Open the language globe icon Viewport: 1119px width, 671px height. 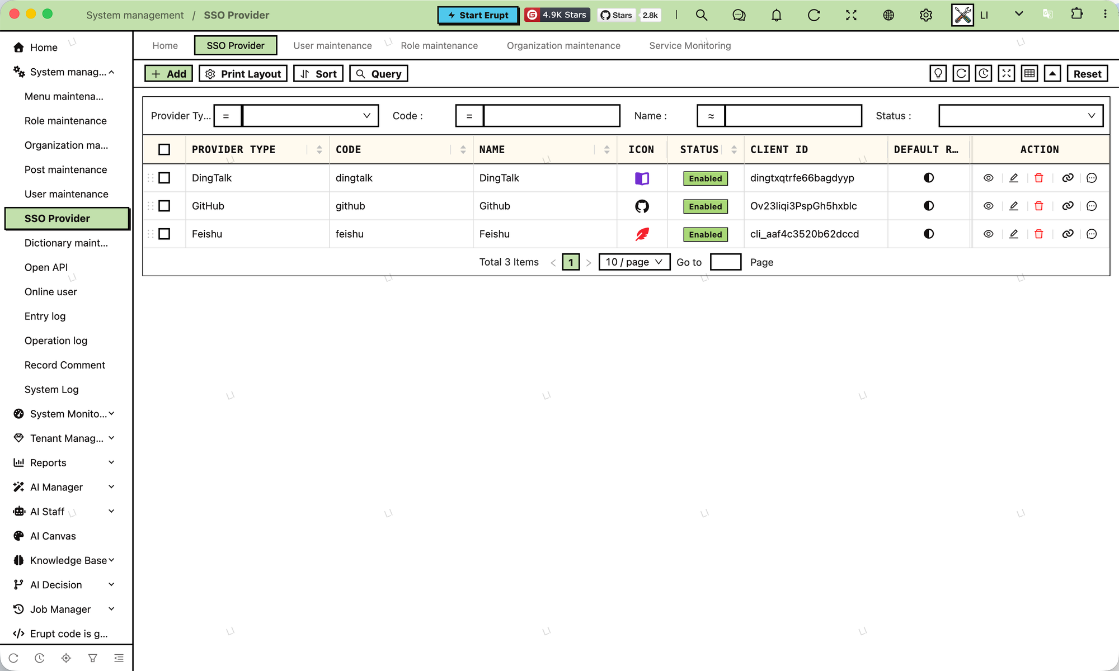888,15
